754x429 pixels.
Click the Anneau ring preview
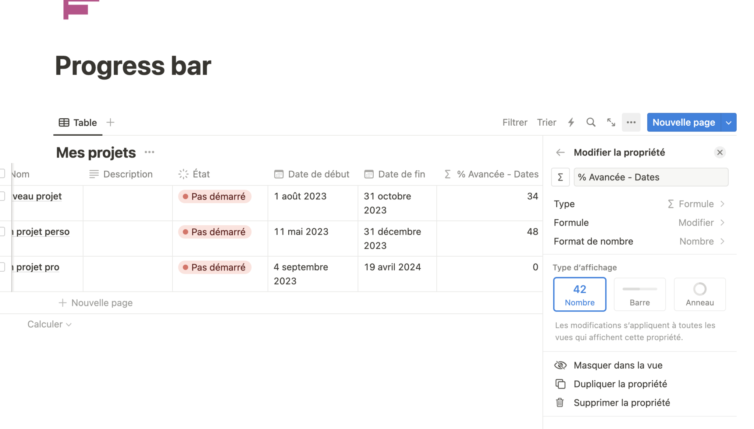[700, 289]
